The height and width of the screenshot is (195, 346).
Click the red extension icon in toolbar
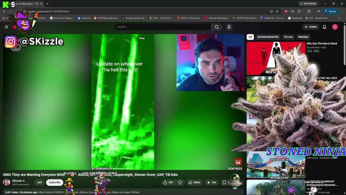click(286, 11)
